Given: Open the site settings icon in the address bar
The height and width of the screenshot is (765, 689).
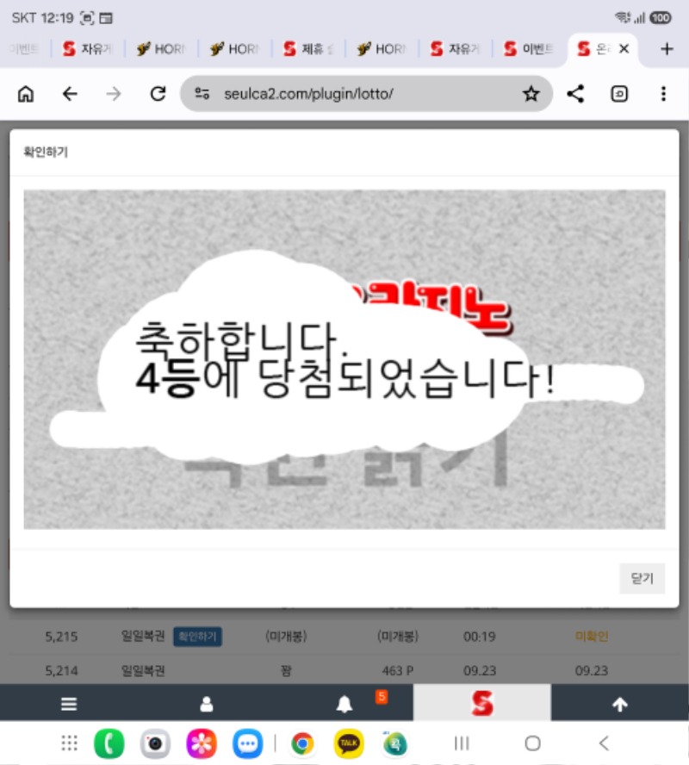Looking at the screenshot, I should [202, 94].
